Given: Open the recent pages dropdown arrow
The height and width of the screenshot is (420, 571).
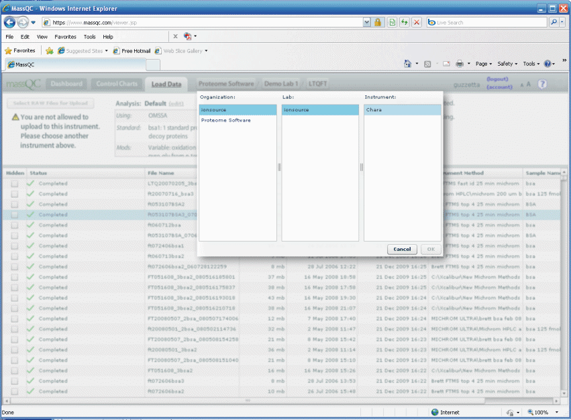Looking at the screenshot, I should (x=33, y=23).
